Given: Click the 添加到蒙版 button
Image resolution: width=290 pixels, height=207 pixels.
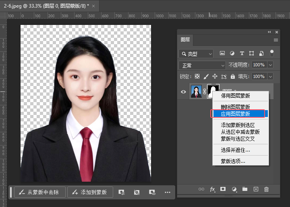Looking at the screenshot, I should pos(90,192).
